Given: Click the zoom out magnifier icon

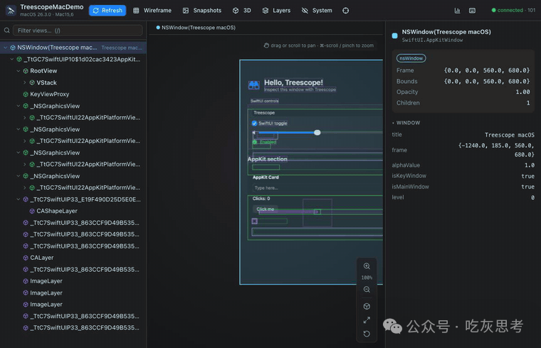Looking at the screenshot, I should click(x=367, y=290).
